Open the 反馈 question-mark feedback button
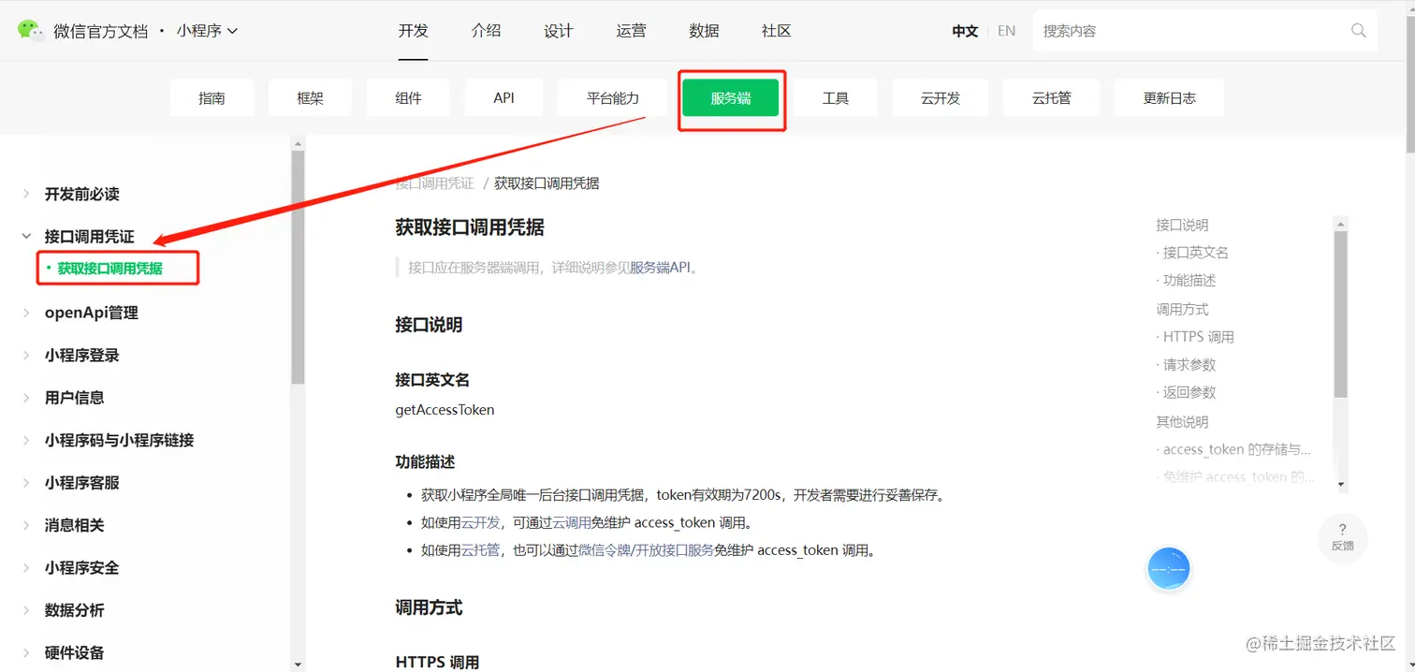 (1342, 537)
